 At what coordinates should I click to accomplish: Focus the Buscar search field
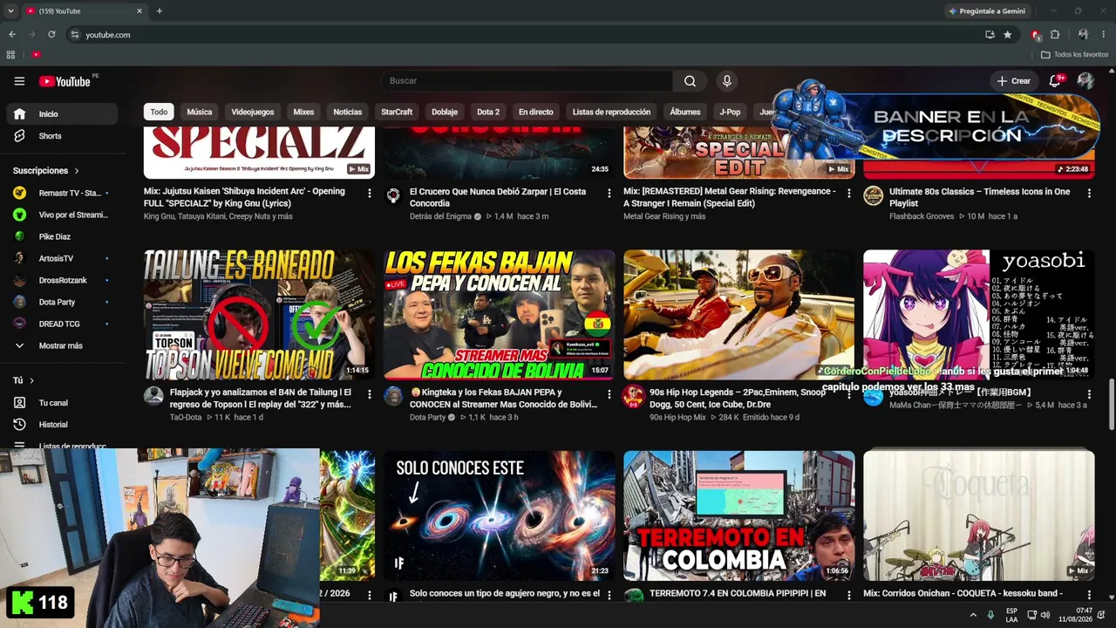[527, 81]
